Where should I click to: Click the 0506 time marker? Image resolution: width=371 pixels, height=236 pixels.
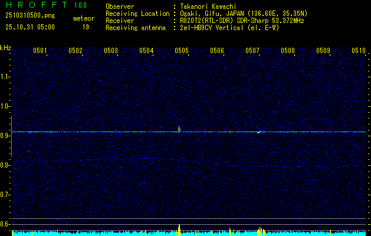pyautogui.click(x=217, y=51)
